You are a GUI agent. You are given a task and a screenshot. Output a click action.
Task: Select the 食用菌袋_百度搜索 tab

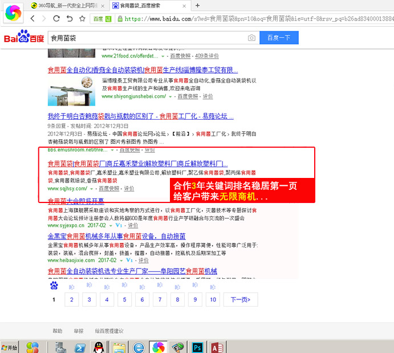click(x=150, y=6)
